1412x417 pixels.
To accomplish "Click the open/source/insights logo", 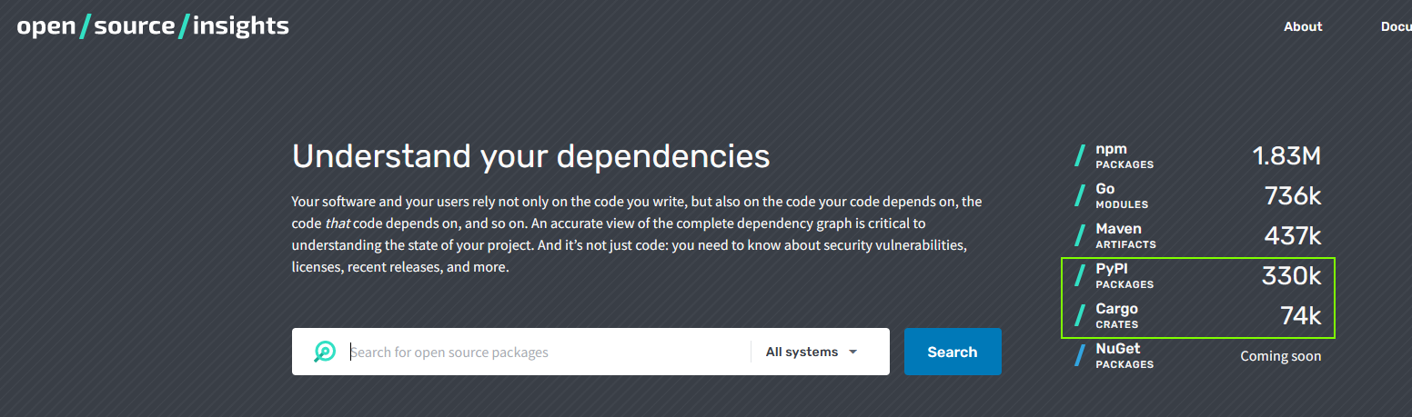I will [153, 26].
